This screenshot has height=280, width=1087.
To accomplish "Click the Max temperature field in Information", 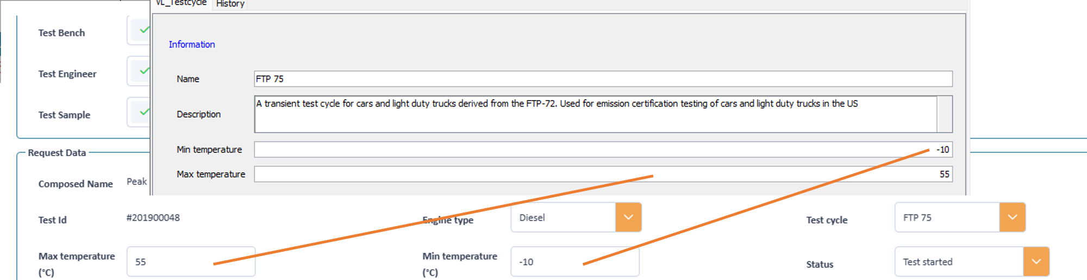I will [x=603, y=174].
